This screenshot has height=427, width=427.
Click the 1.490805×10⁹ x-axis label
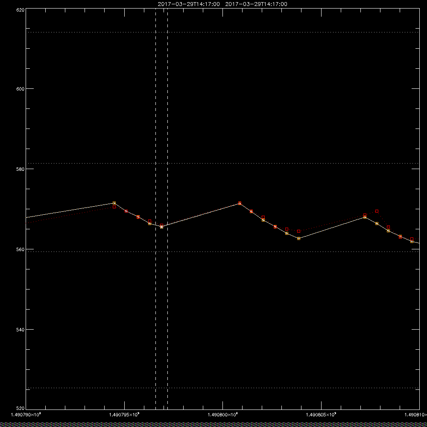pyautogui.click(x=322, y=415)
